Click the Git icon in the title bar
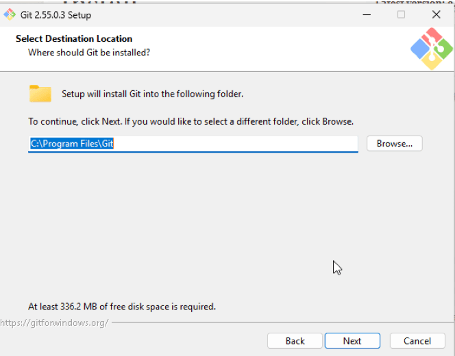 pos(10,14)
